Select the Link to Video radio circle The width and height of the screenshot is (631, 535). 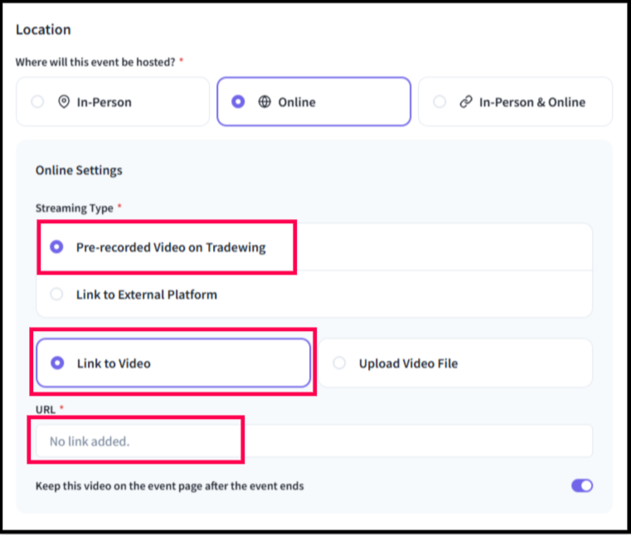tap(56, 363)
